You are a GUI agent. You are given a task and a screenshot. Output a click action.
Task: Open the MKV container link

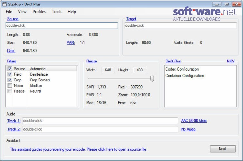tap(230, 61)
